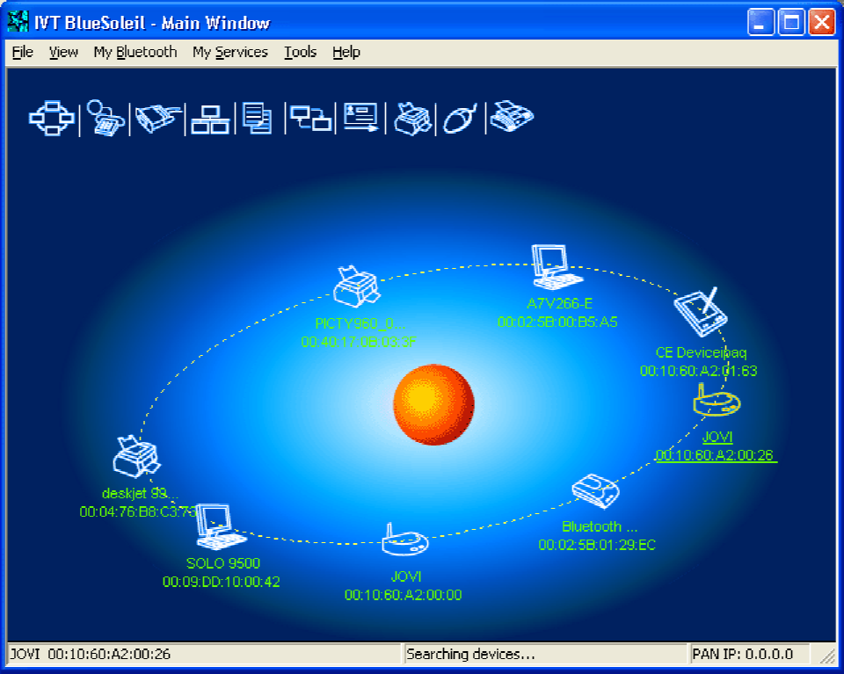This screenshot has height=674, width=844.
Task: Select the SOLO 9500 computer icon
Action: [x=220, y=526]
